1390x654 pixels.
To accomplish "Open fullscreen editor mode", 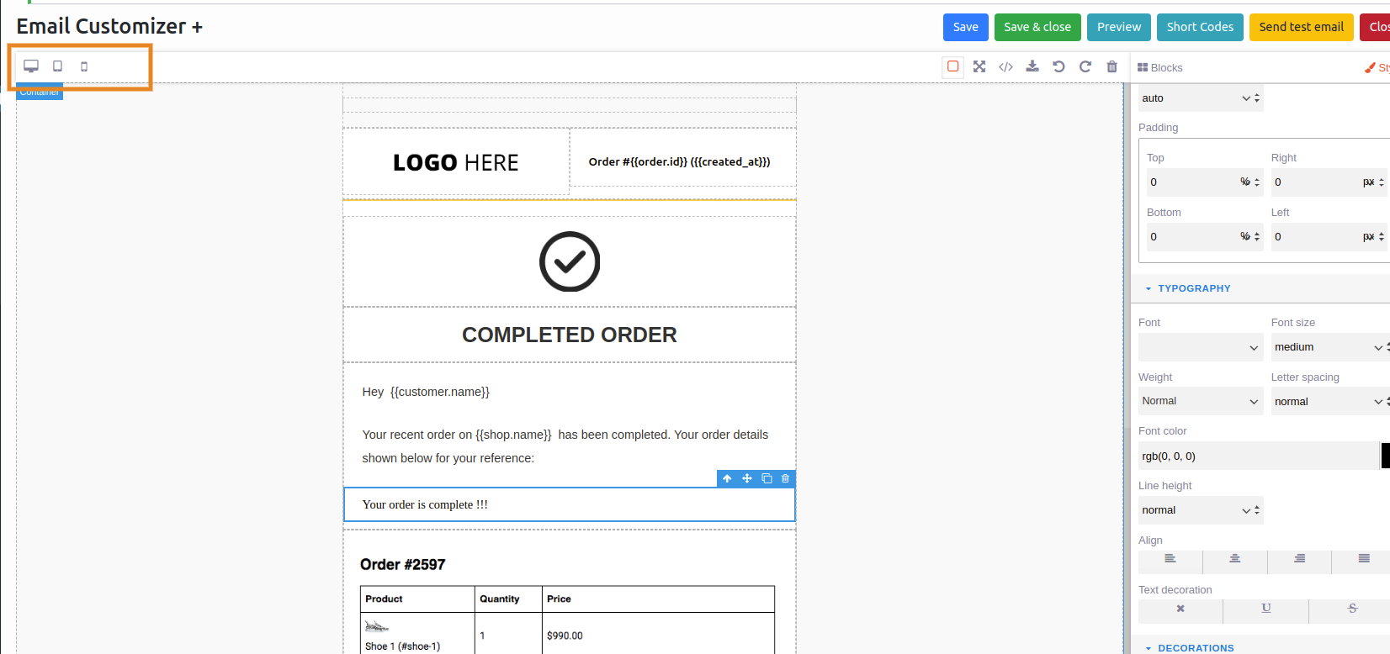I will tap(979, 66).
